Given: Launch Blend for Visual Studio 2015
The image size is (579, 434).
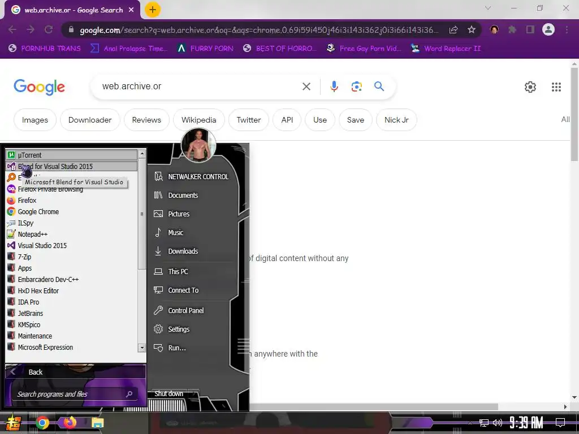Looking at the screenshot, I should click(x=72, y=167).
